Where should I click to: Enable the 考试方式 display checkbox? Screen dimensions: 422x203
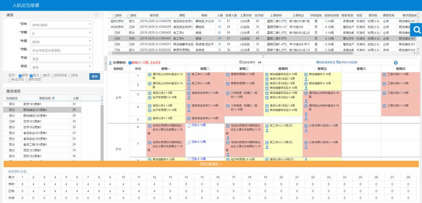pos(10,80)
